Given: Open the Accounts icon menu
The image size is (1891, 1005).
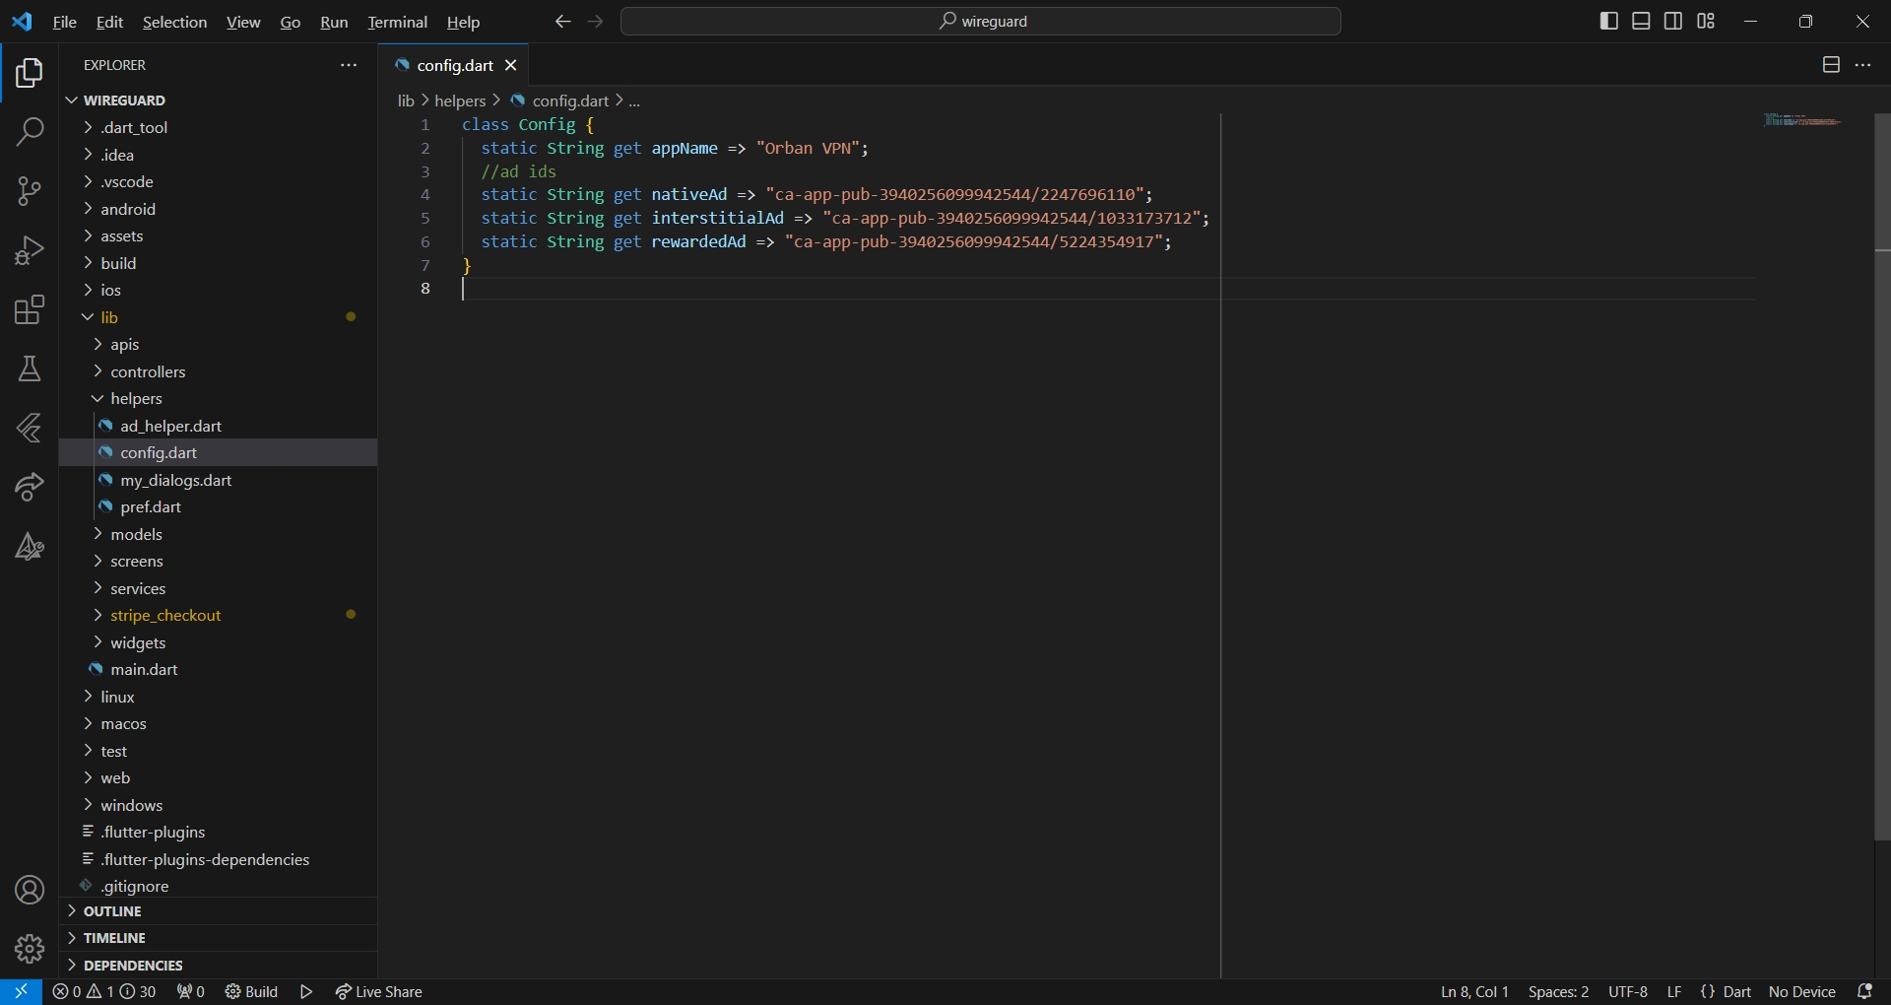Looking at the screenshot, I should pos(30,890).
